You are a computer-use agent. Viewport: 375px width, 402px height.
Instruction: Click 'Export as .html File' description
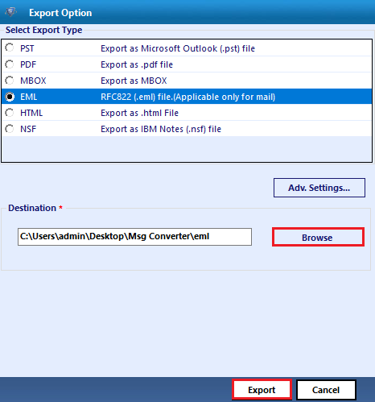tap(139, 113)
